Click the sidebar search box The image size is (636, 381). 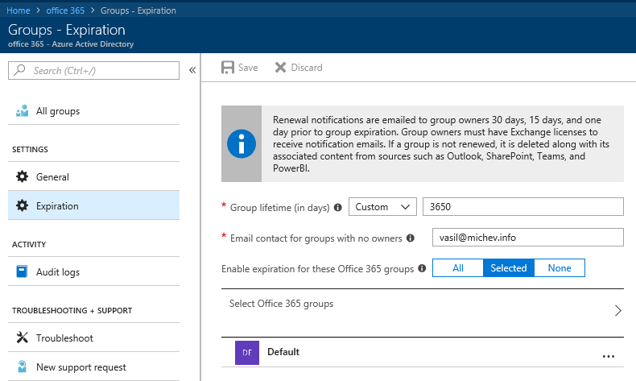101,71
